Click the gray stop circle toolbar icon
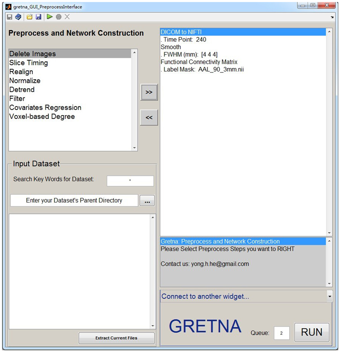Screen dimensions: 340x352 [x=58, y=17]
